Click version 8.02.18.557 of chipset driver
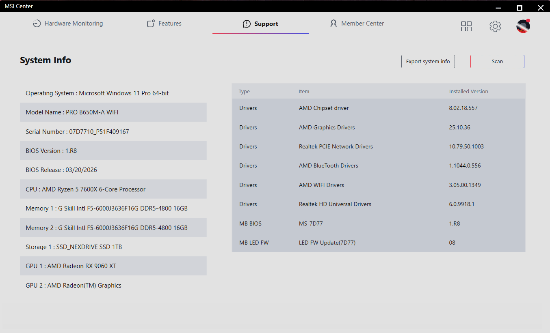This screenshot has width=550, height=333. tap(463, 108)
